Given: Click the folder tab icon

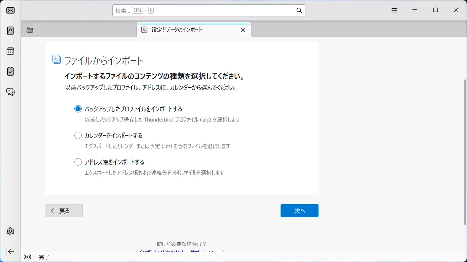Looking at the screenshot, I should pos(30,30).
